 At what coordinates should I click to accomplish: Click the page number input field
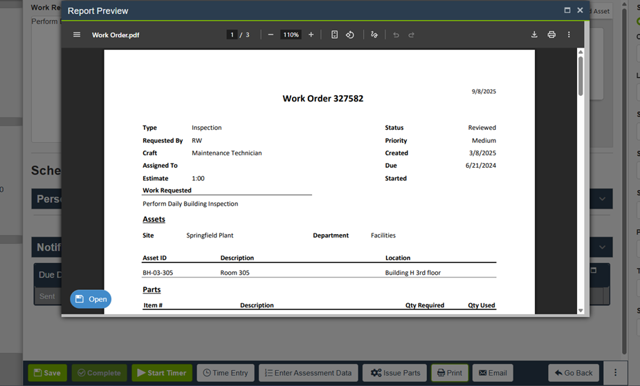click(x=232, y=35)
